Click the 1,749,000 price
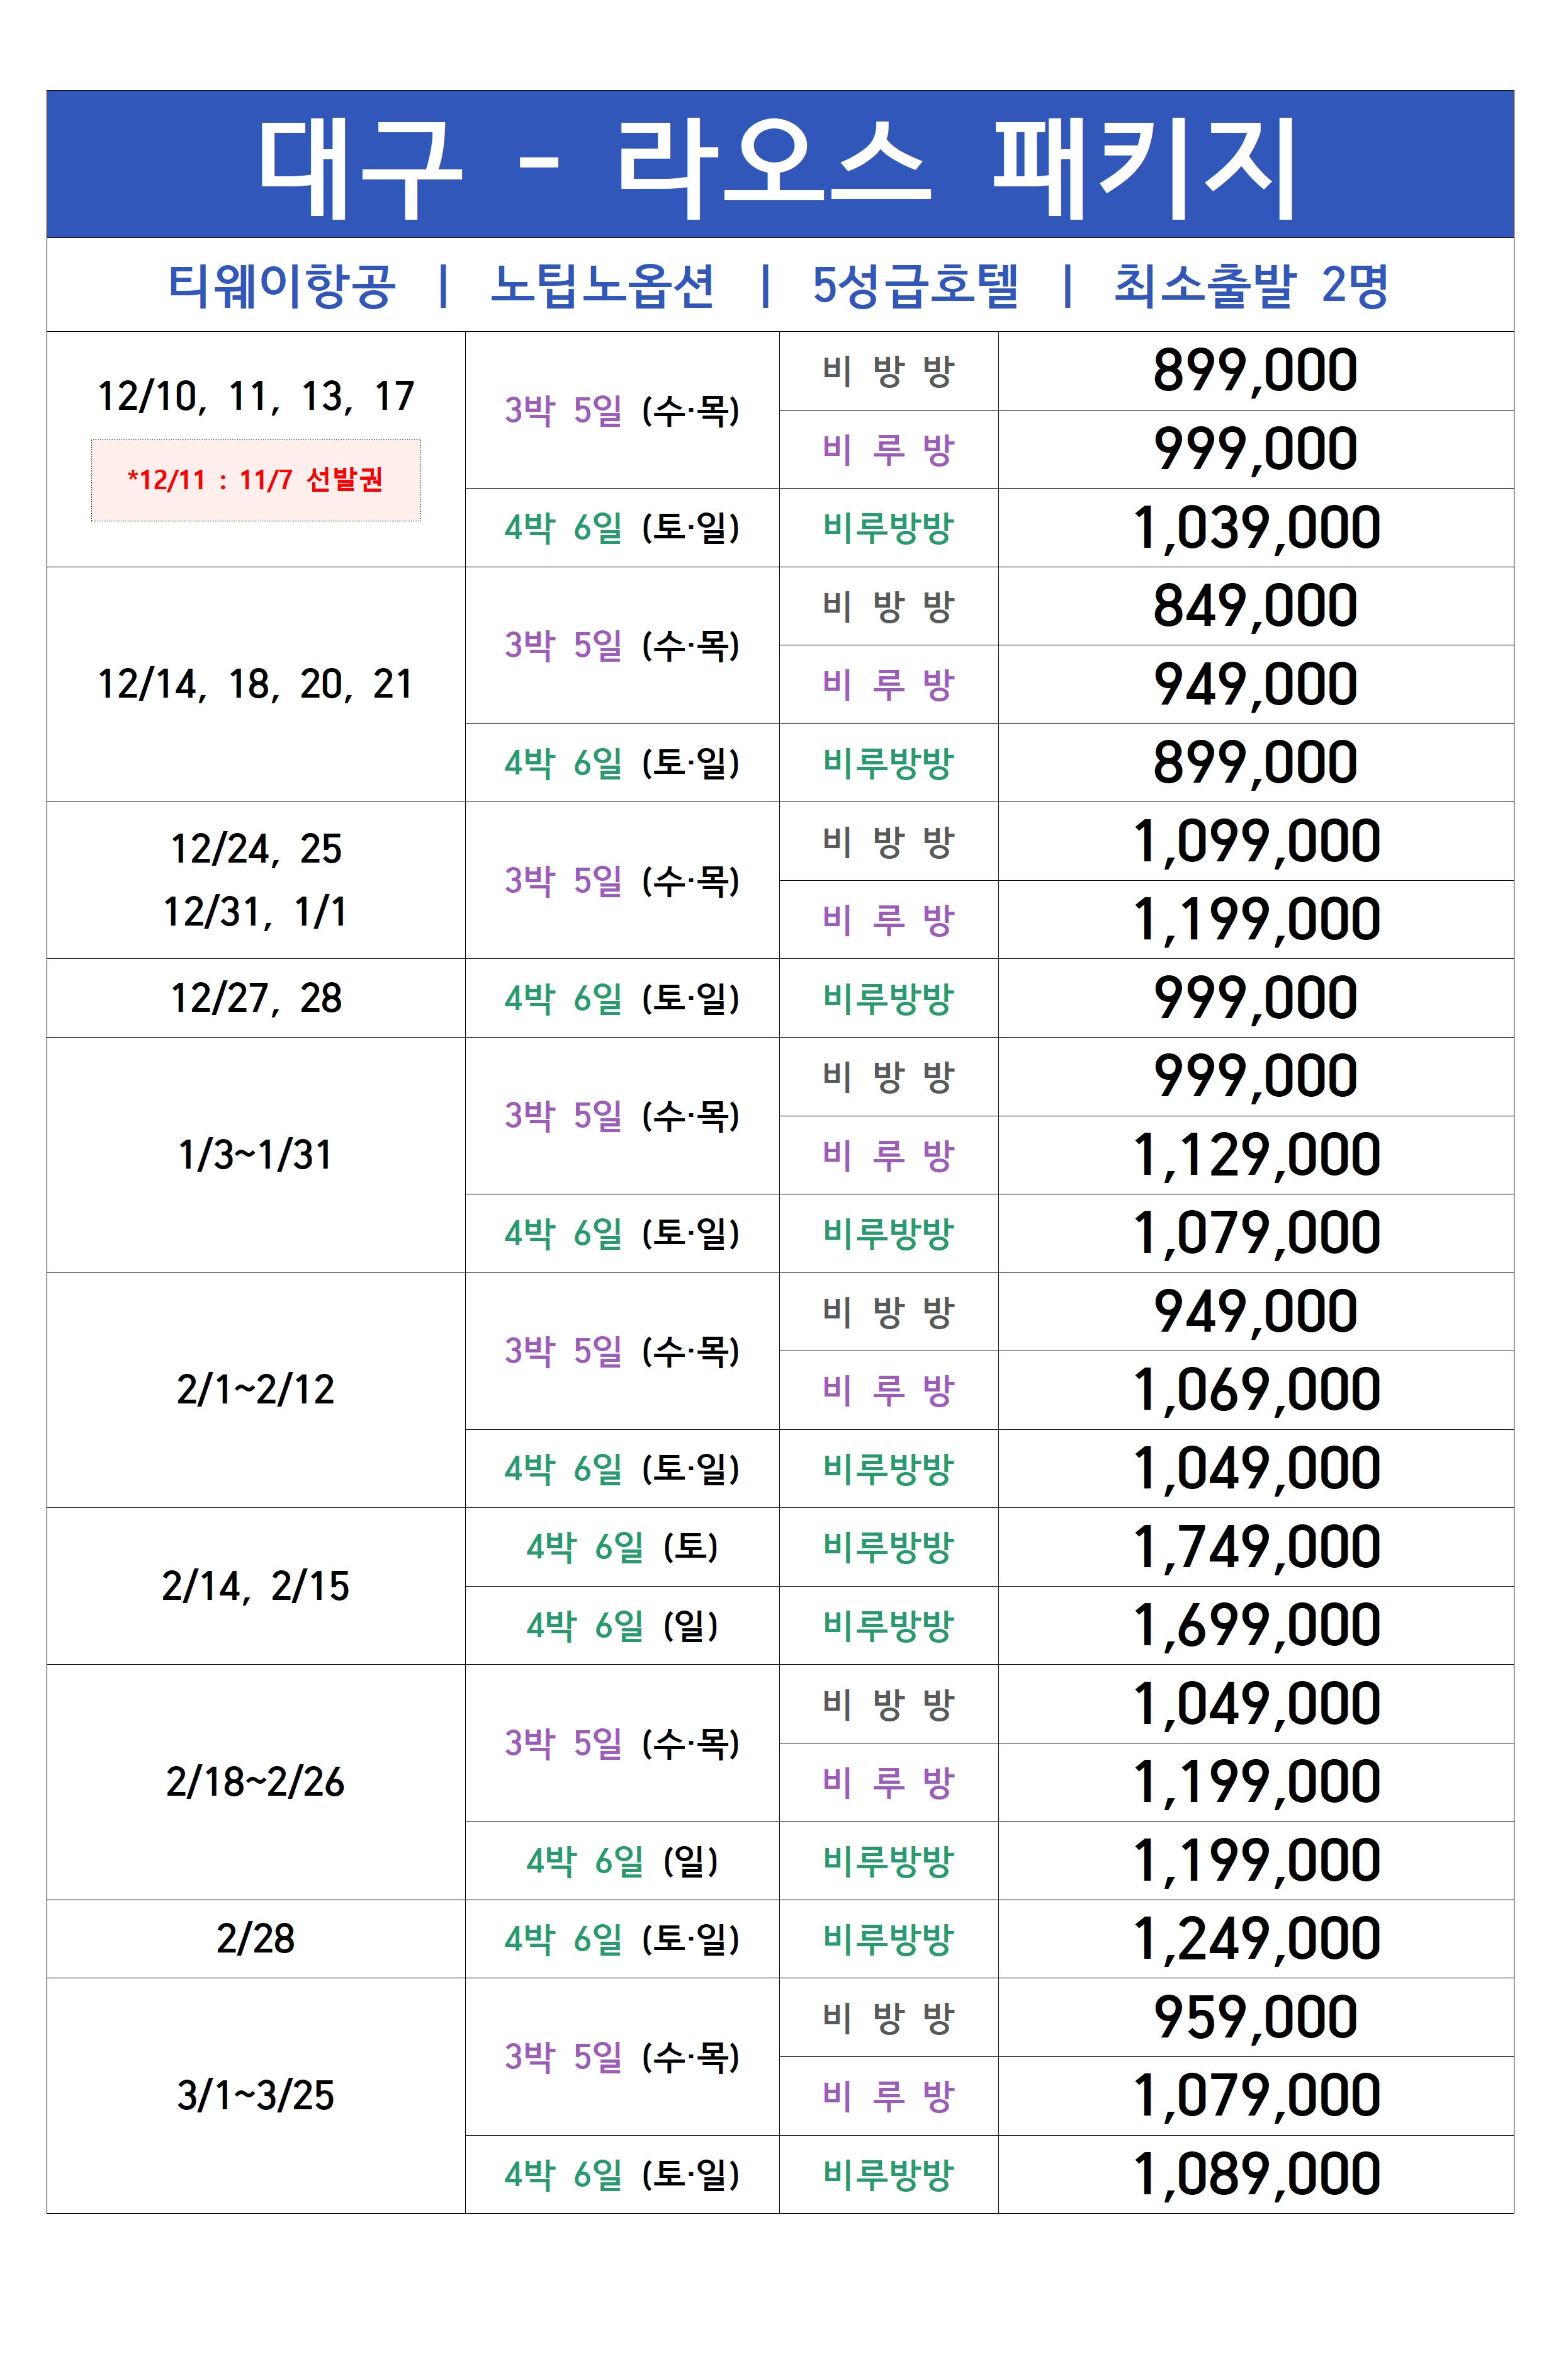 pos(1256,1547)
